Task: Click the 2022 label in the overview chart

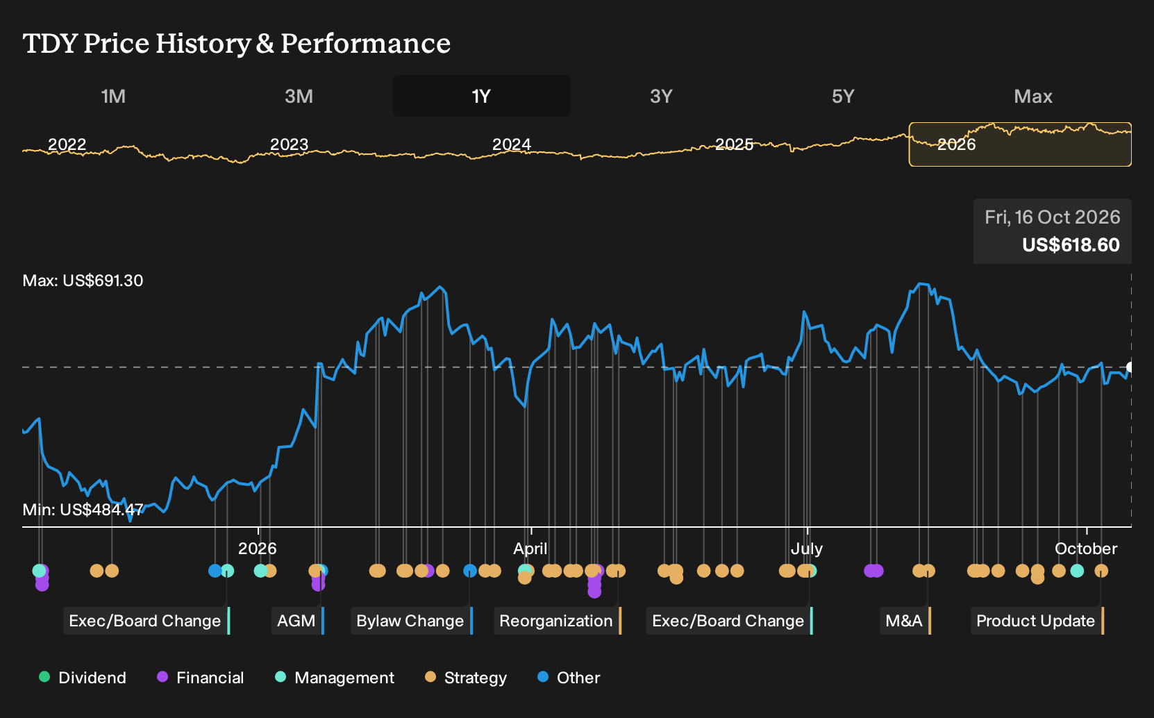Action: point(67,144)
